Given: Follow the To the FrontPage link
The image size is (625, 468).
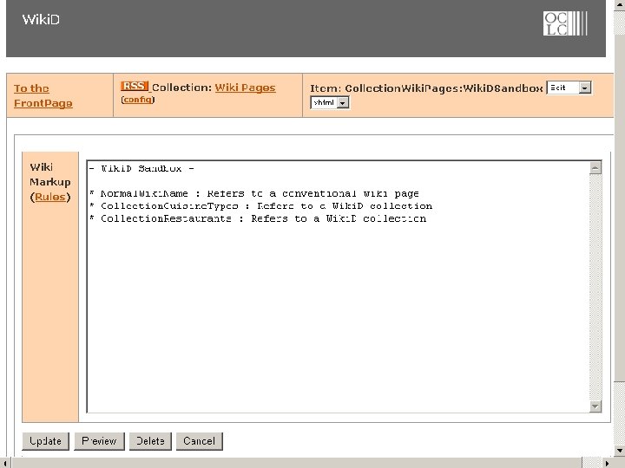Looking at the screenshot, I should [x=43, y=96].
